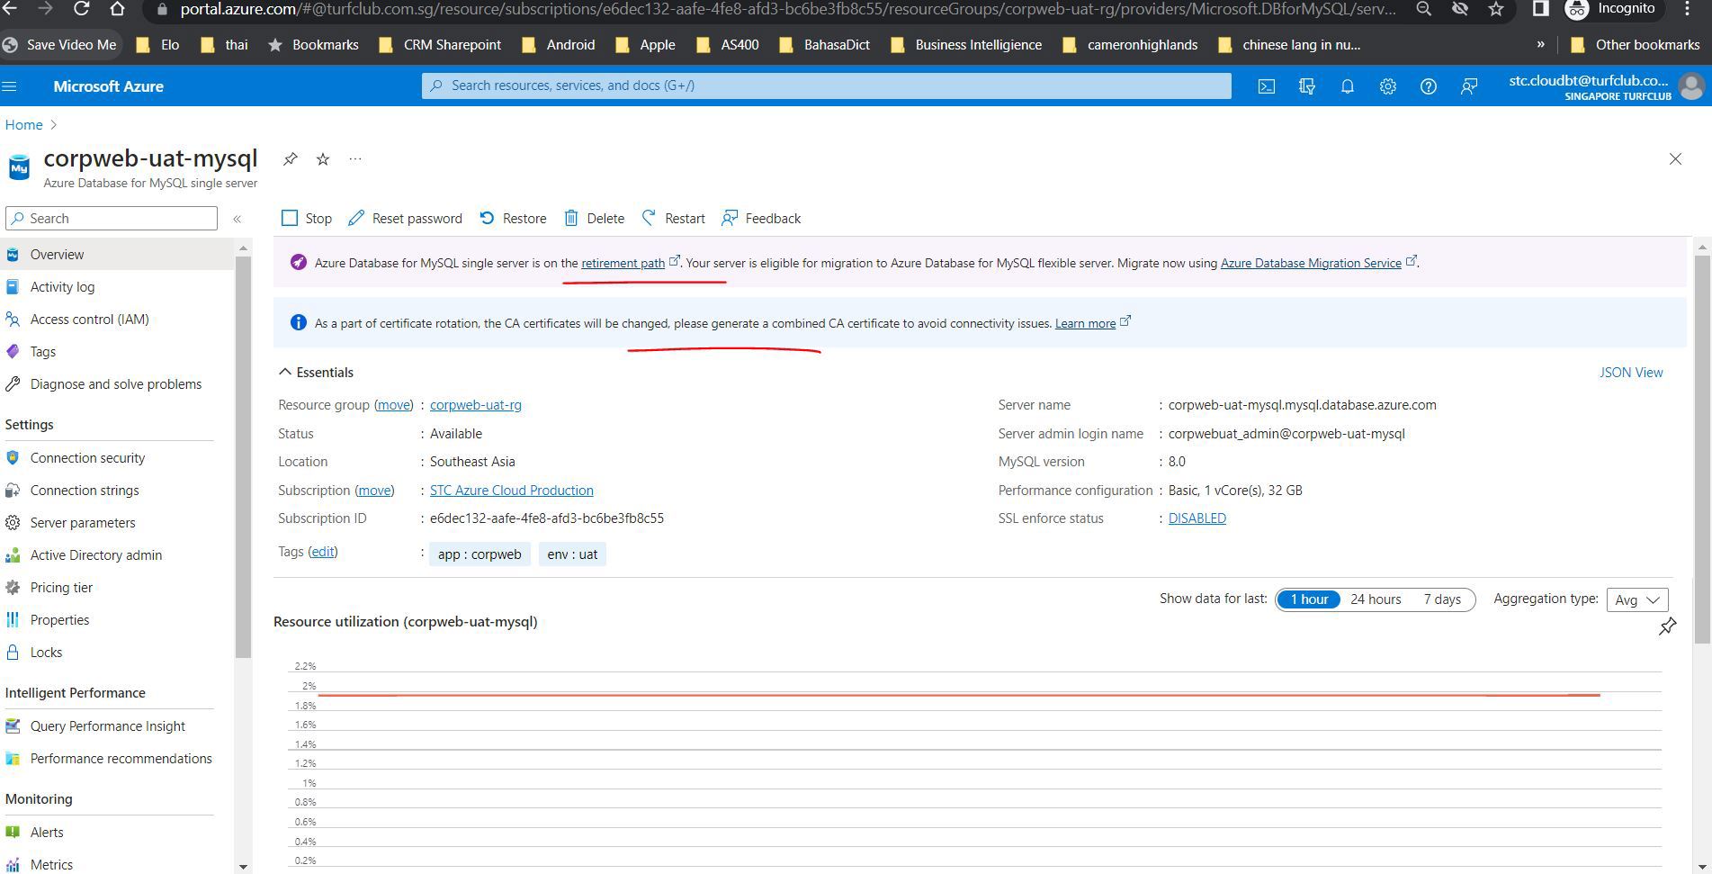Open the help question mark menu

1428,86
